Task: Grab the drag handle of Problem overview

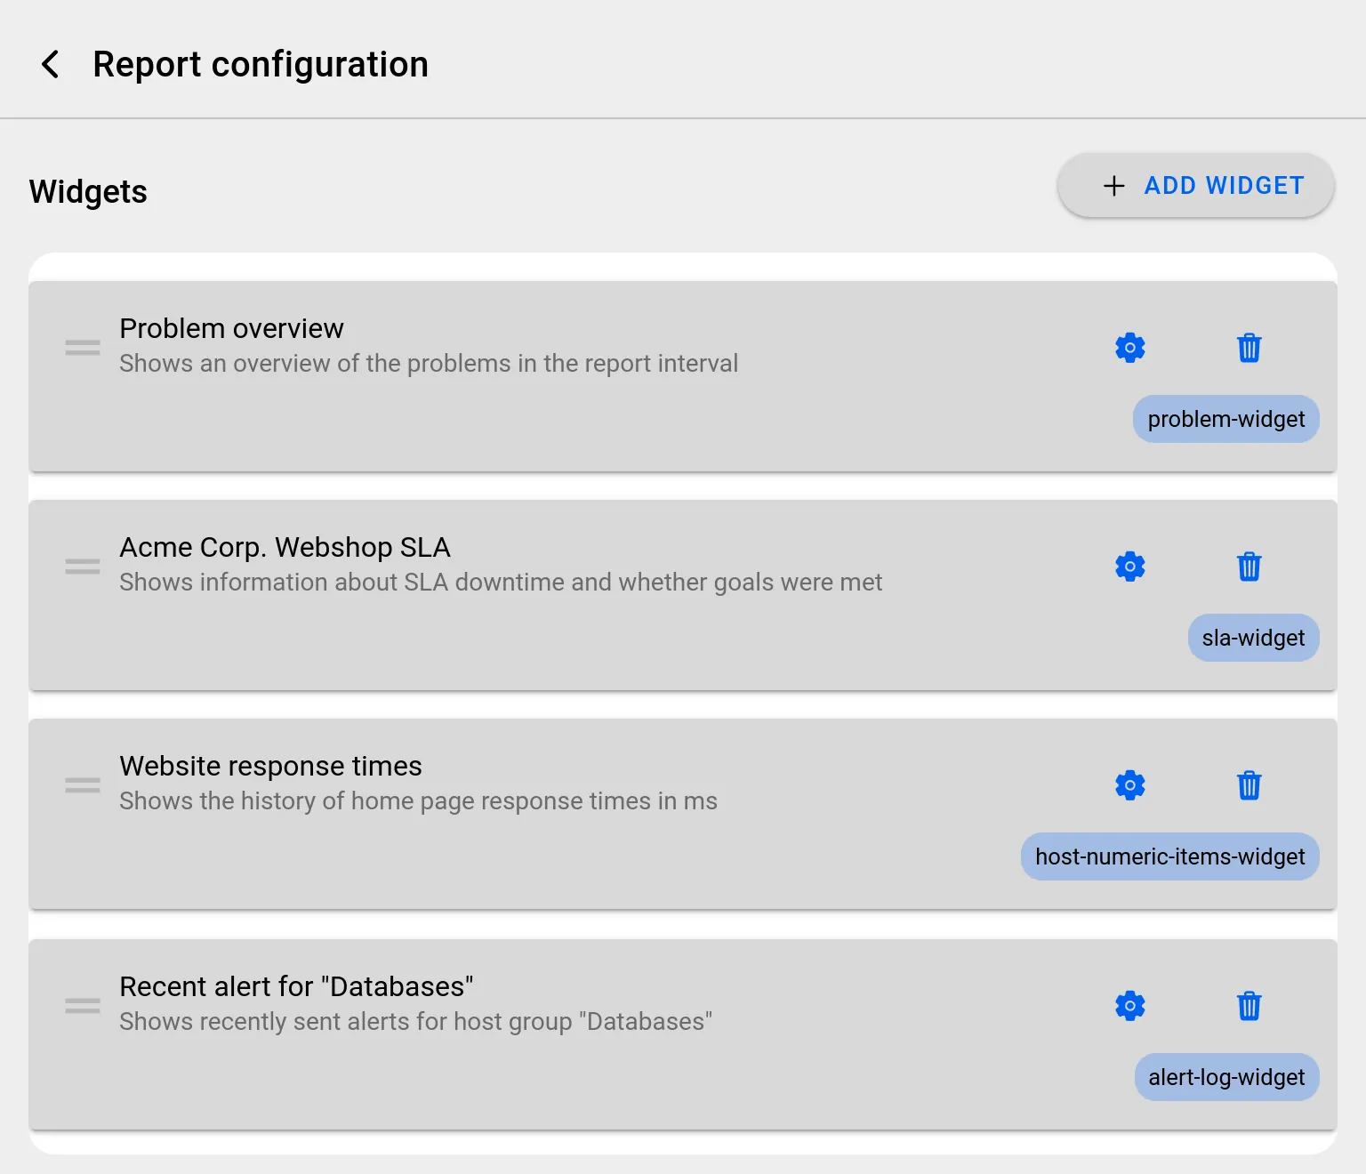Action: (x=83, y=348)
